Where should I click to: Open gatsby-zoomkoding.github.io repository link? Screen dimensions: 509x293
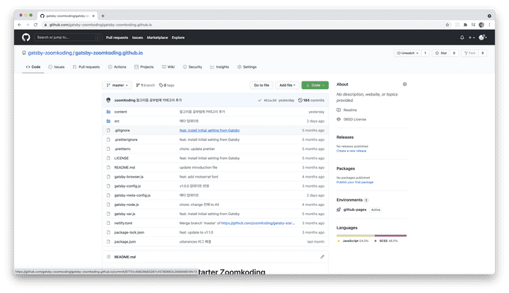click(109, 52)
